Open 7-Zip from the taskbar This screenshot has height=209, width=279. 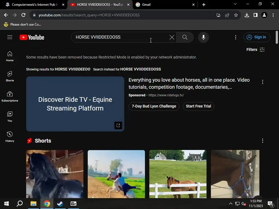pos(73,204)
